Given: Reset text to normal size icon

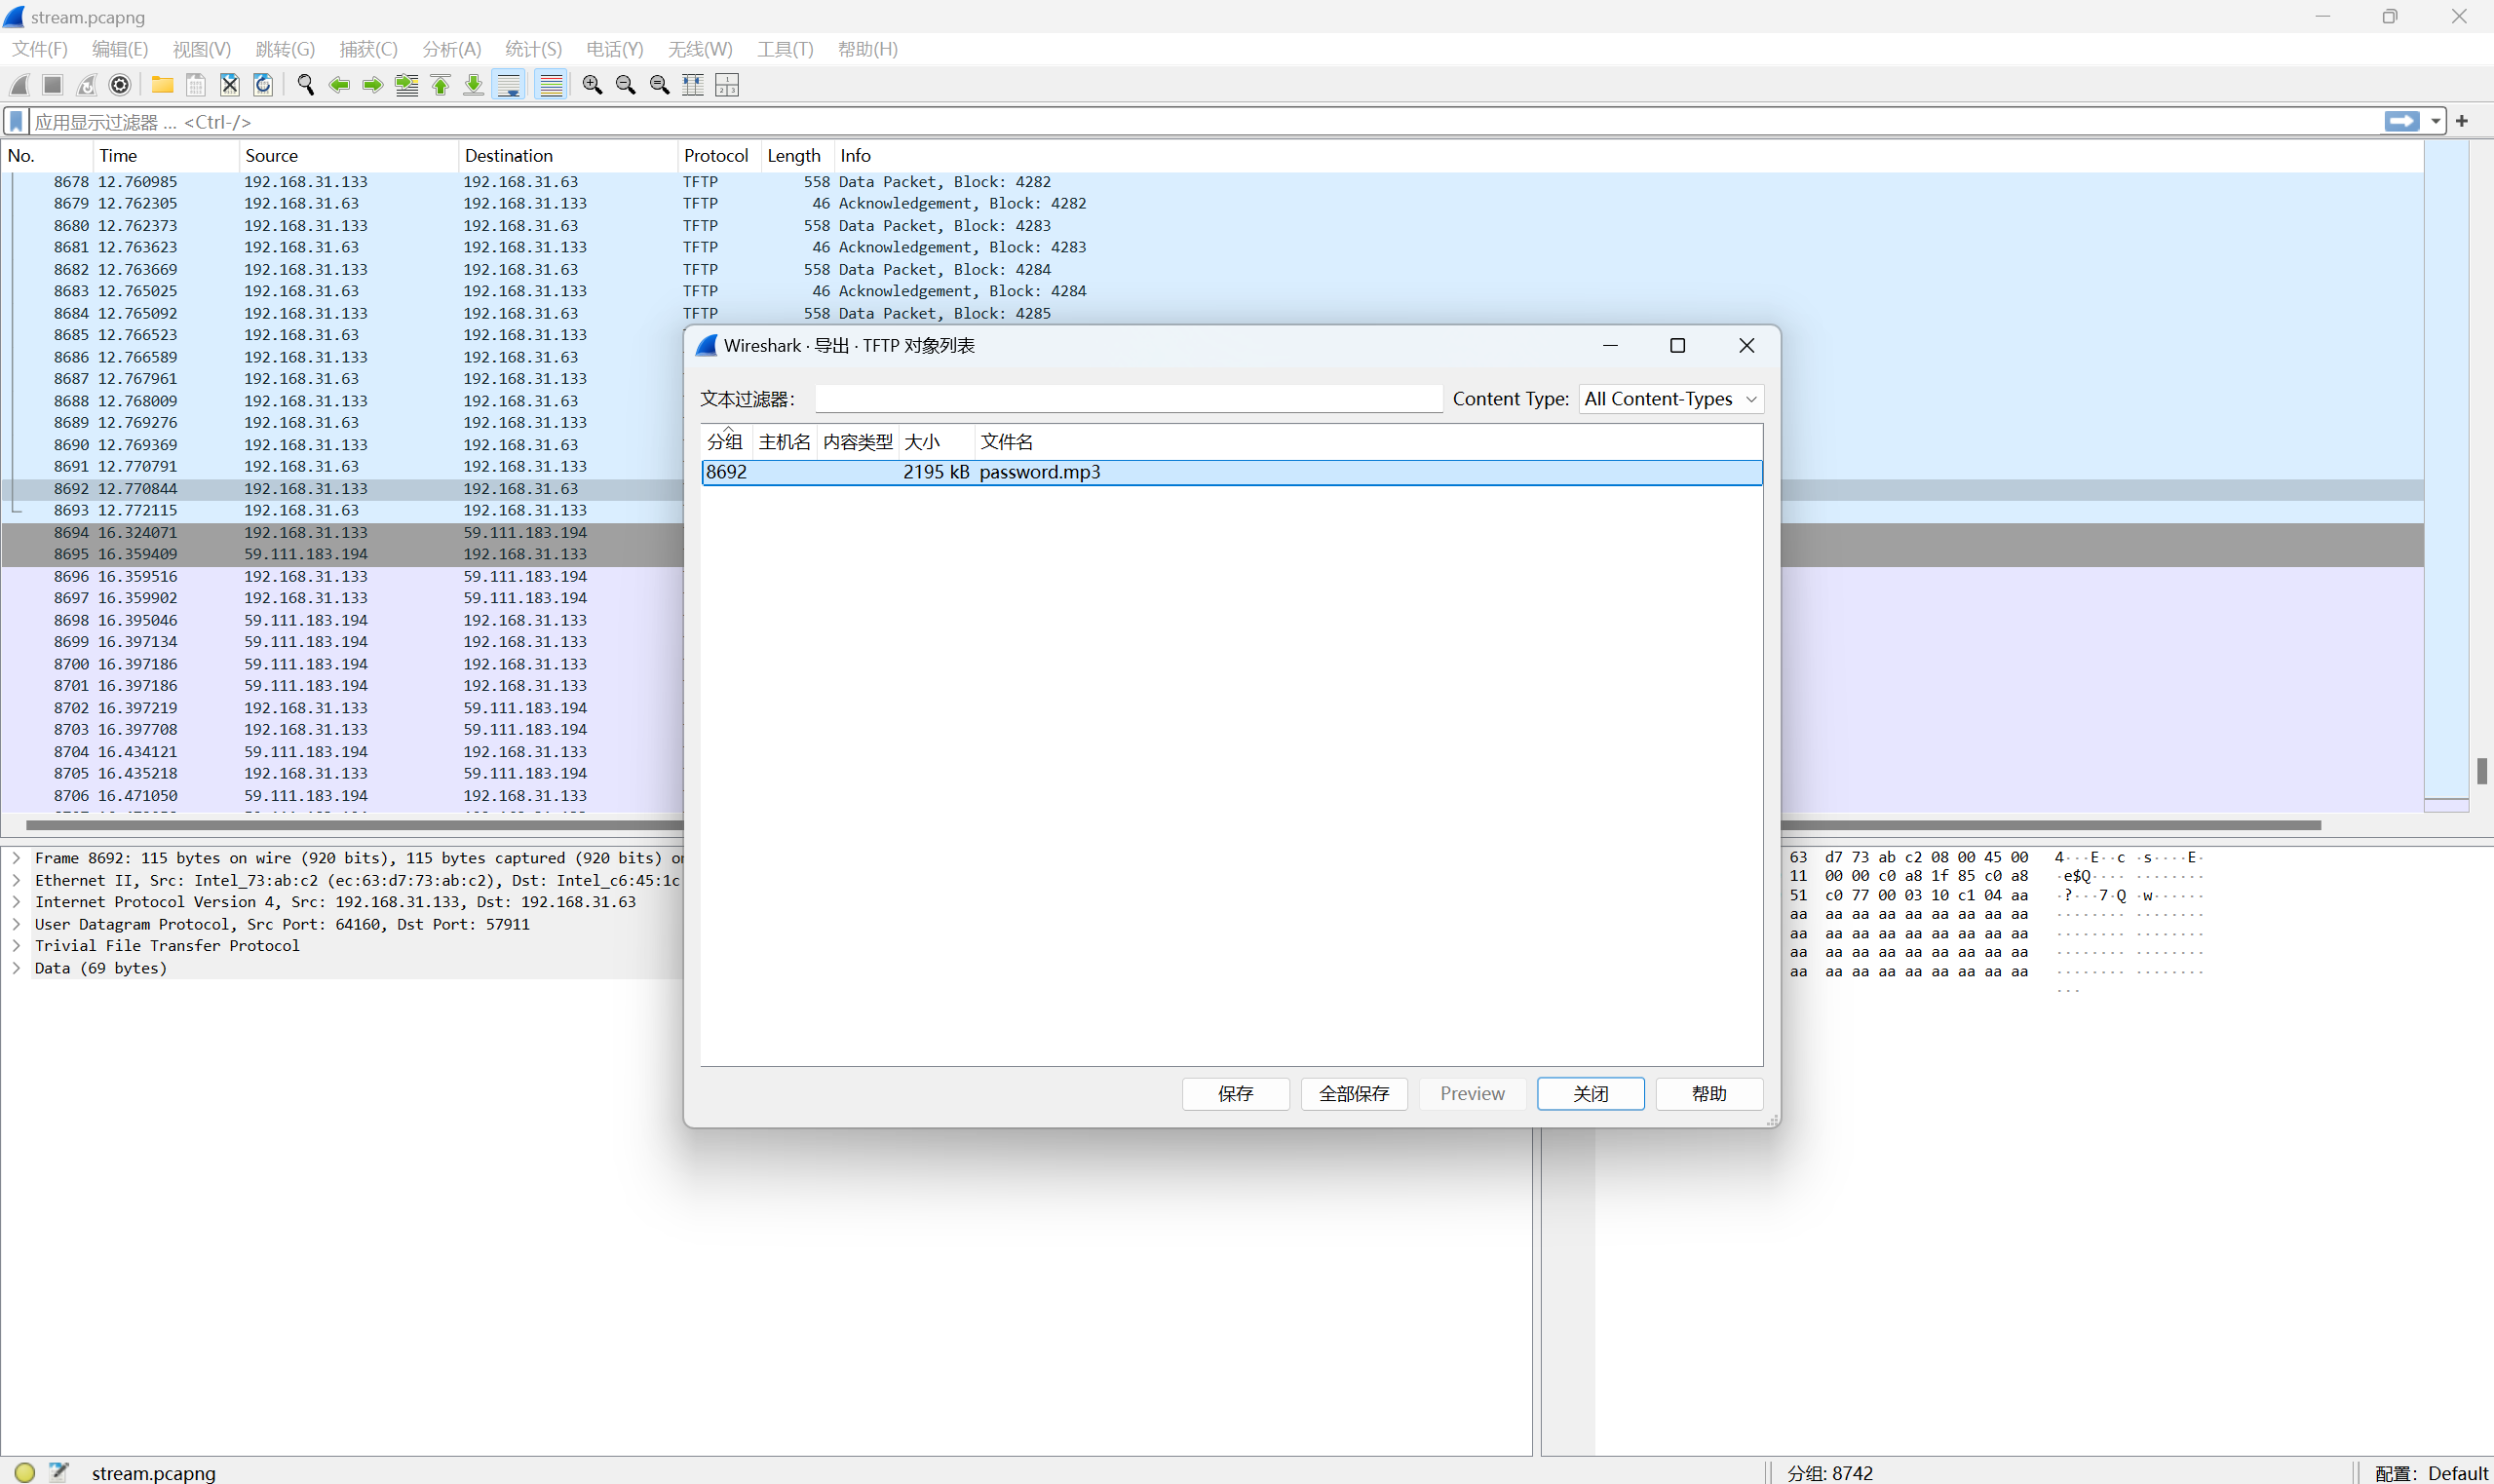Looking at the screenshot, I should [x=660, y=85].
